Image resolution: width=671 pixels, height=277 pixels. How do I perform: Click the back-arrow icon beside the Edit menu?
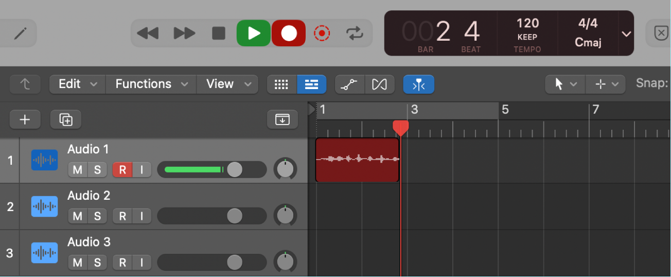25,84
